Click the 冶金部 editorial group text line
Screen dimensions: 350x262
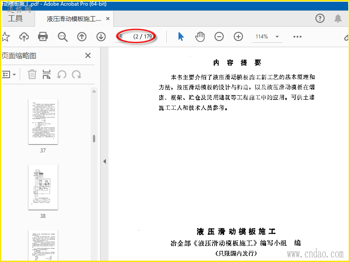tap(236, 243)
